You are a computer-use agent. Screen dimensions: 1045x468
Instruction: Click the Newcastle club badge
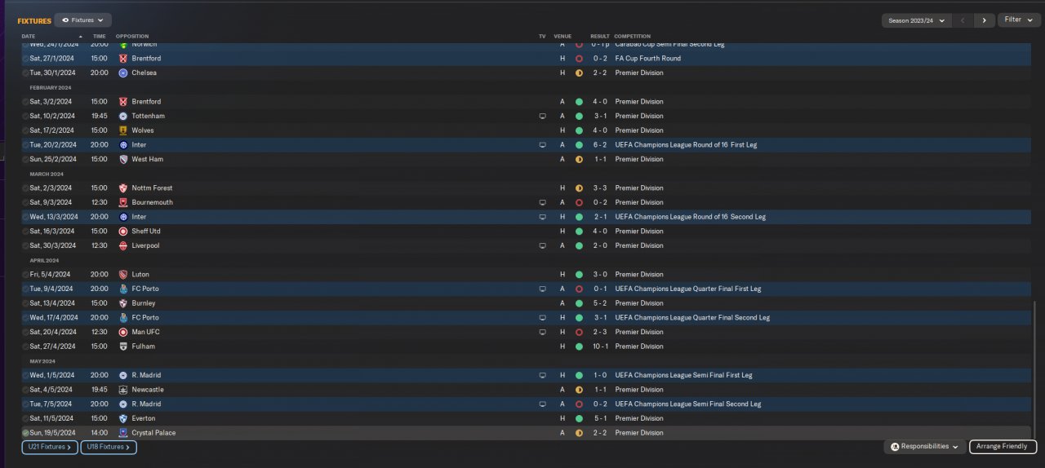123,390
